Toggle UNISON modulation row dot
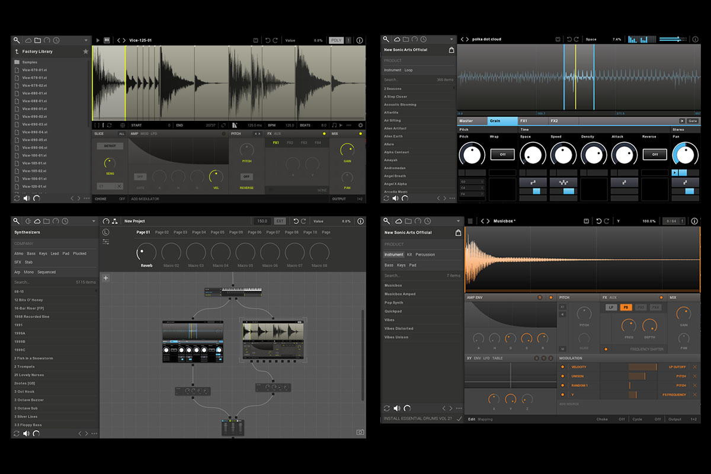The image size is (711, 474). click(562, 376)
